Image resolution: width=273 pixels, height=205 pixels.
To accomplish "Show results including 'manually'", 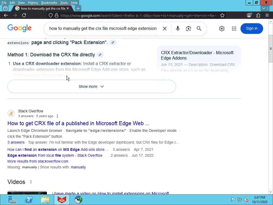I will tap(78, 167).
